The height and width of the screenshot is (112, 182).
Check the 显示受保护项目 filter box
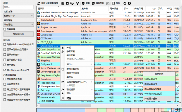tap(5, 60)
